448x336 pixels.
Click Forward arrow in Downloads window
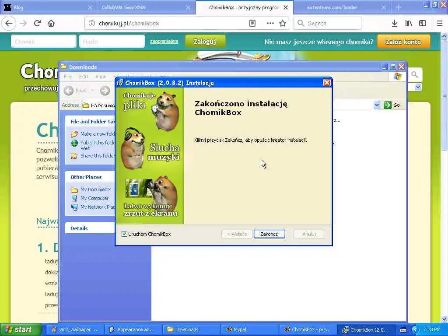(x=105, y=91)
